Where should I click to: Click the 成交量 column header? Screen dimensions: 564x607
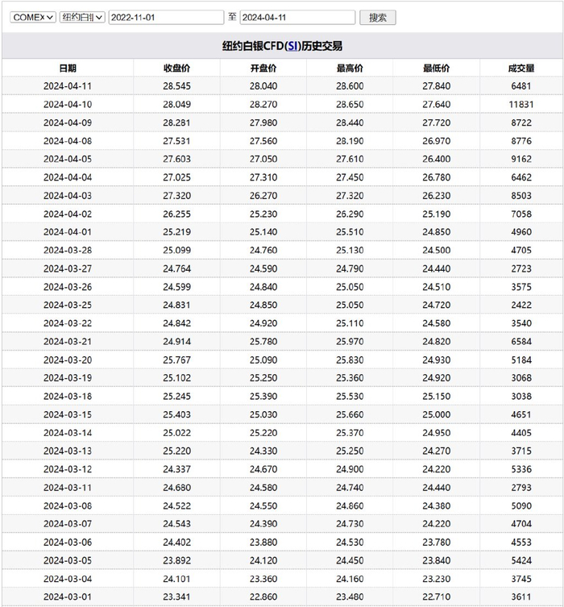521,69
